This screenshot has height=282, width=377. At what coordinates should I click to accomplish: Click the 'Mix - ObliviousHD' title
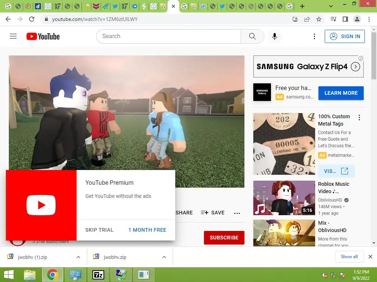pos(332,226)
